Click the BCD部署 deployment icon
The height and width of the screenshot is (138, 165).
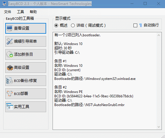10,94
